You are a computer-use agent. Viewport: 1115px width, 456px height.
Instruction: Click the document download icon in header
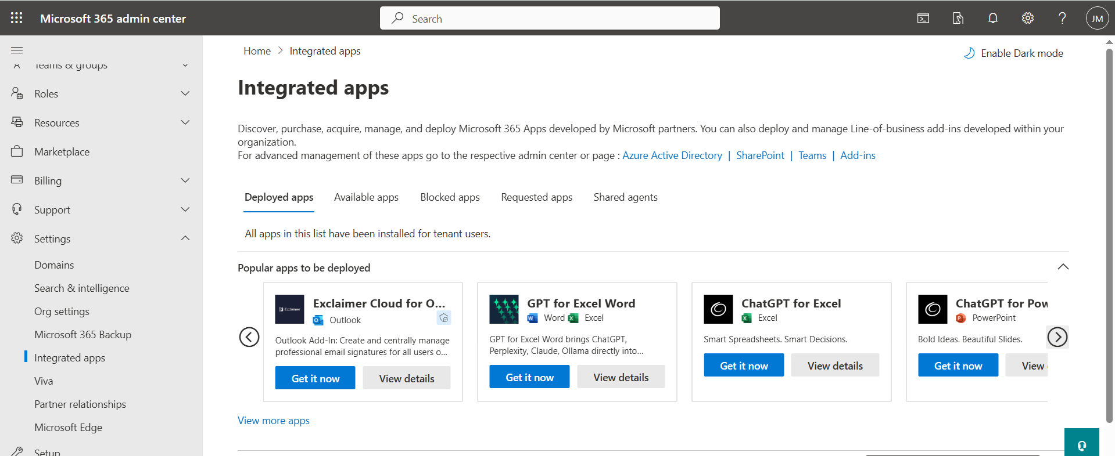click(958, 19)
